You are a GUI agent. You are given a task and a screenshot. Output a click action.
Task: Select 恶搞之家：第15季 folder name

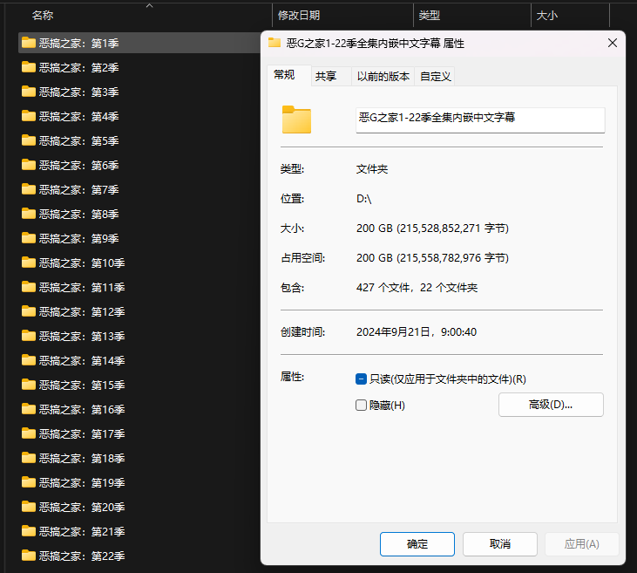pos(82,385)
